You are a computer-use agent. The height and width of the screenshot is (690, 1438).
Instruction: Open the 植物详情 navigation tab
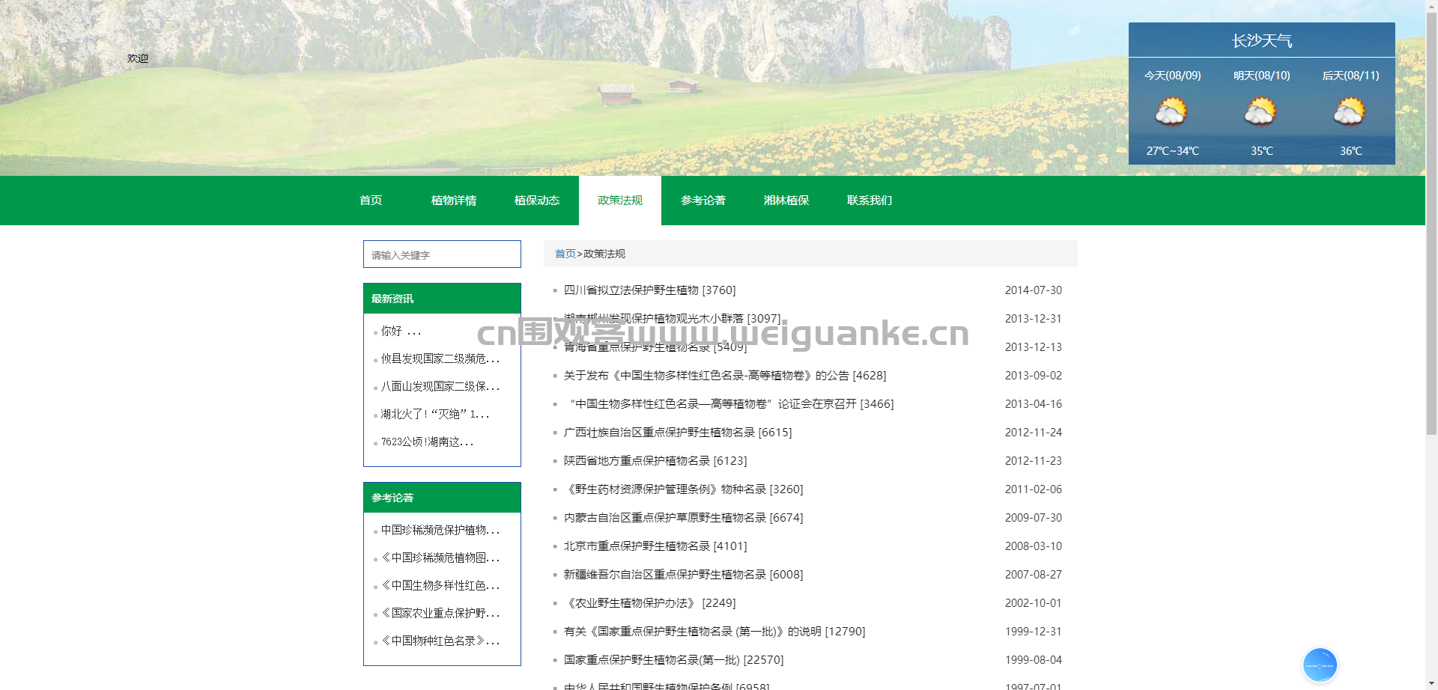coord(454,200)
